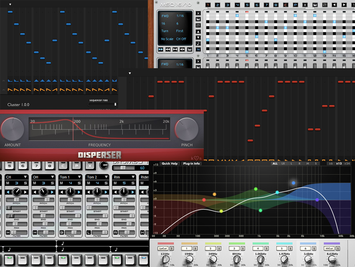Select ALL channel view in EQ

pos(275,164)
